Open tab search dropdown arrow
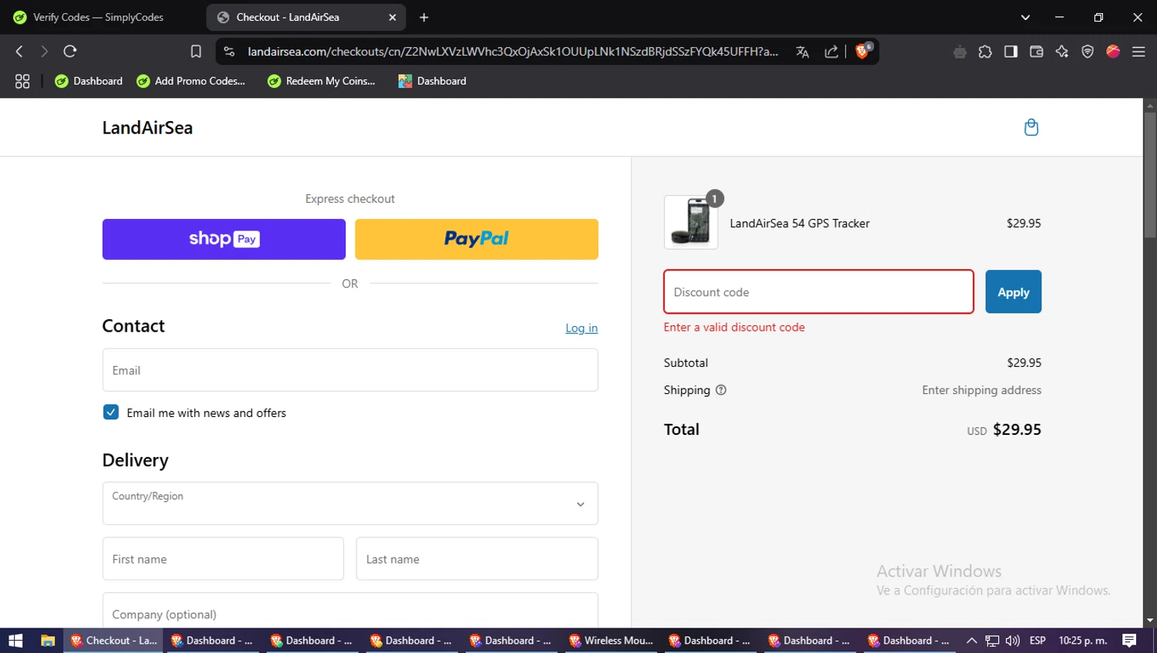 click(1025, 17)
